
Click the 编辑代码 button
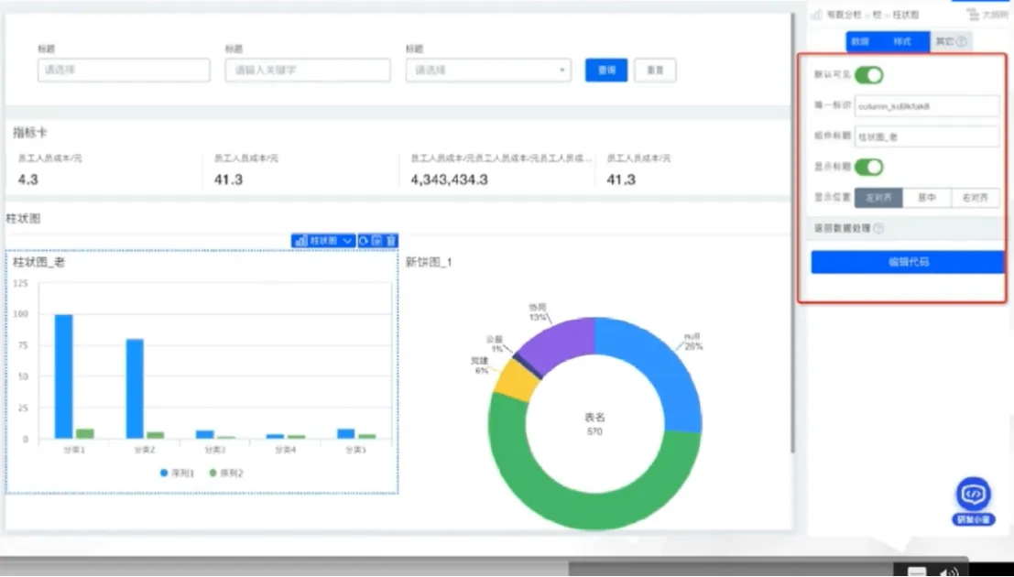tap(908, 262)
